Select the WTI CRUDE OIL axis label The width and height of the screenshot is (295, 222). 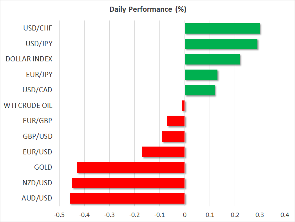point(28,106)
